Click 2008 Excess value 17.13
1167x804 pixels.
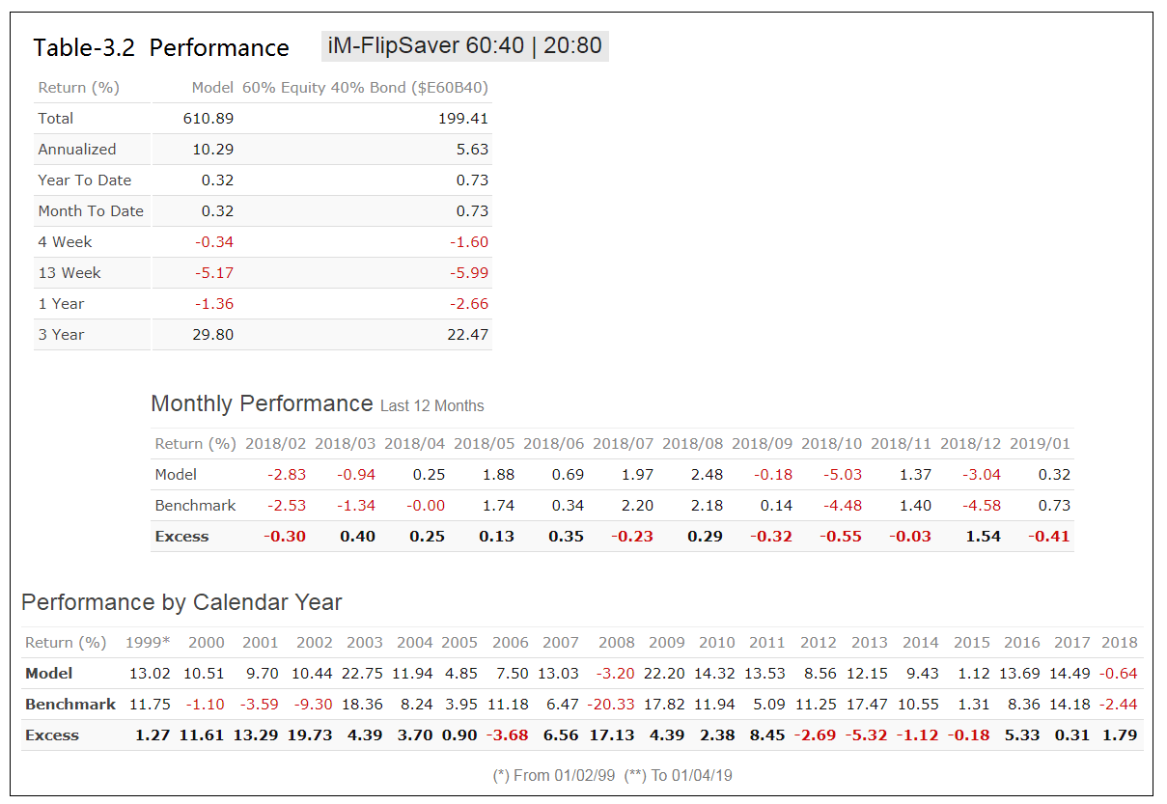click(x=612, y=735)
